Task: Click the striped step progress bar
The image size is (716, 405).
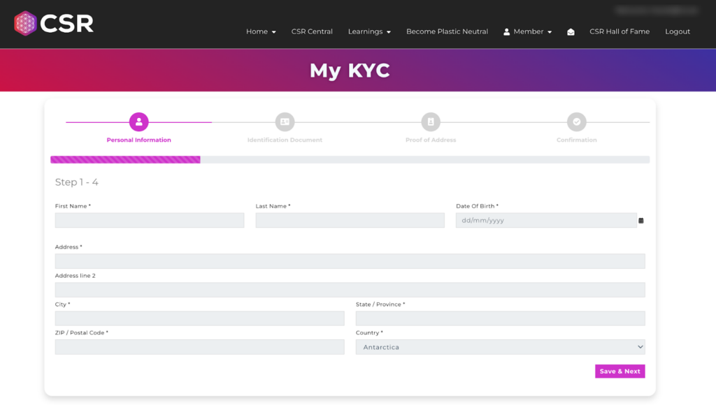Action: tap(126, 160)
